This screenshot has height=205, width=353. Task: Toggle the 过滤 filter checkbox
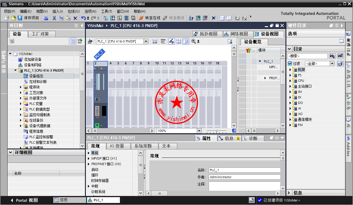click(290, 63)
